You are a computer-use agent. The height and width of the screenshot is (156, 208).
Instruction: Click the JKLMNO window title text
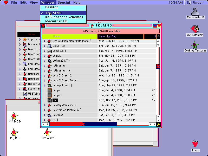coord(103,25)
